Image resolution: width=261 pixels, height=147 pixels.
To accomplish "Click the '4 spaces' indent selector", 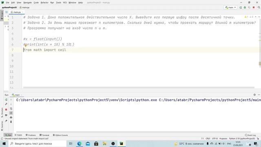I will click(x=223, y=138).
